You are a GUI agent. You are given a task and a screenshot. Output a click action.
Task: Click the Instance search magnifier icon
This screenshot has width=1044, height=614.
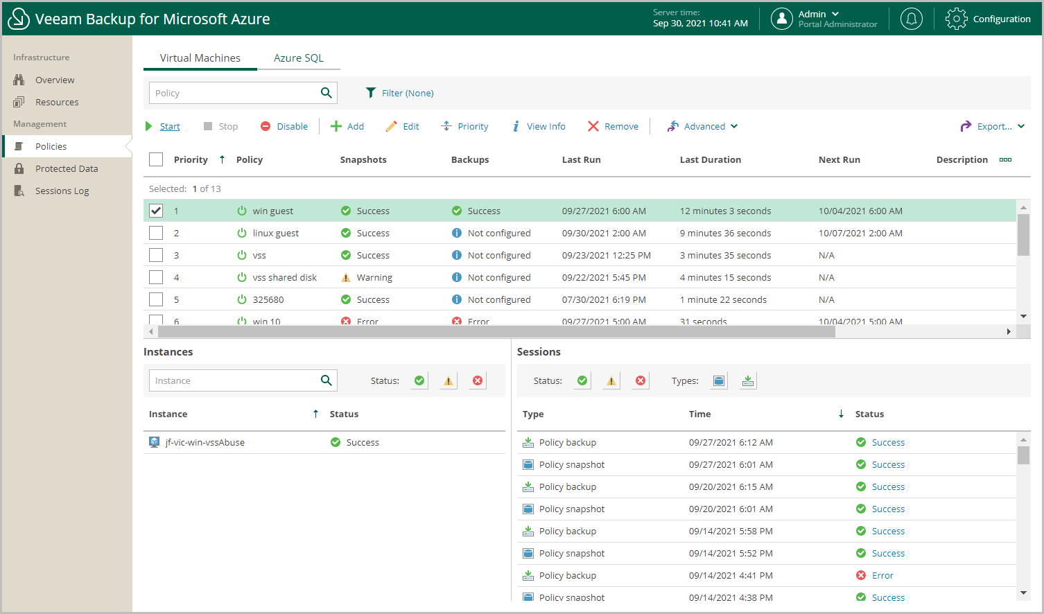click(327, 380)
